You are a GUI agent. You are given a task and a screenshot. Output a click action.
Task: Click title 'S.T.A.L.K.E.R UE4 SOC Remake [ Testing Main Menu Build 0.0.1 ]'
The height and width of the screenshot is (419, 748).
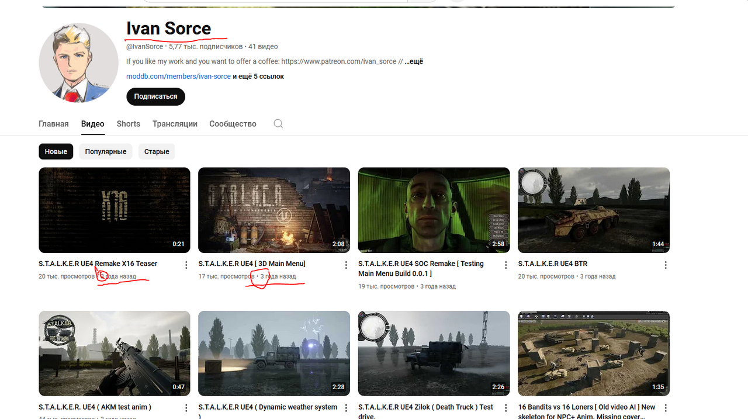421,269
